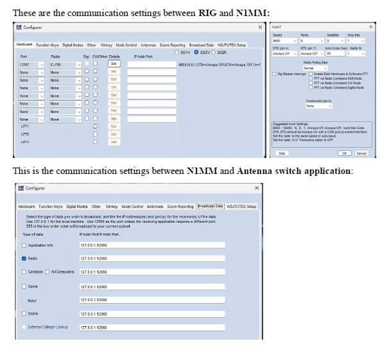Open the Stop Bits dropdown in Com7
This screenshot has height=346, width=389.
pyautogui.click(x=356, y=40)
